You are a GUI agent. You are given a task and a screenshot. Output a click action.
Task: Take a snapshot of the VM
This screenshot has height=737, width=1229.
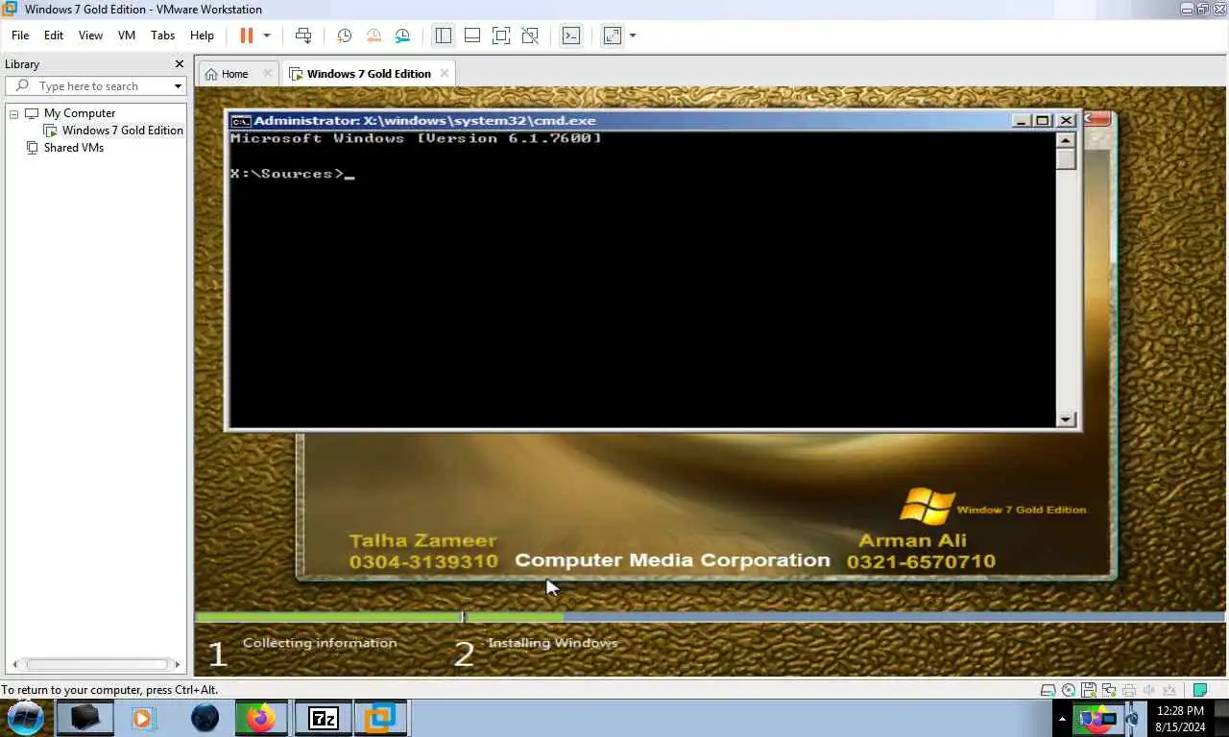pyautogui.click(x=345, y=36)
